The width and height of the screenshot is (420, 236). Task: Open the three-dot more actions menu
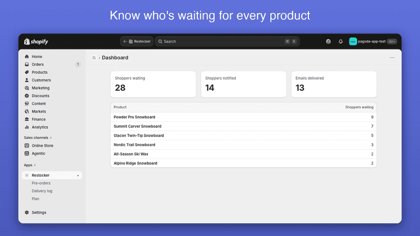(x=392, y=58)
